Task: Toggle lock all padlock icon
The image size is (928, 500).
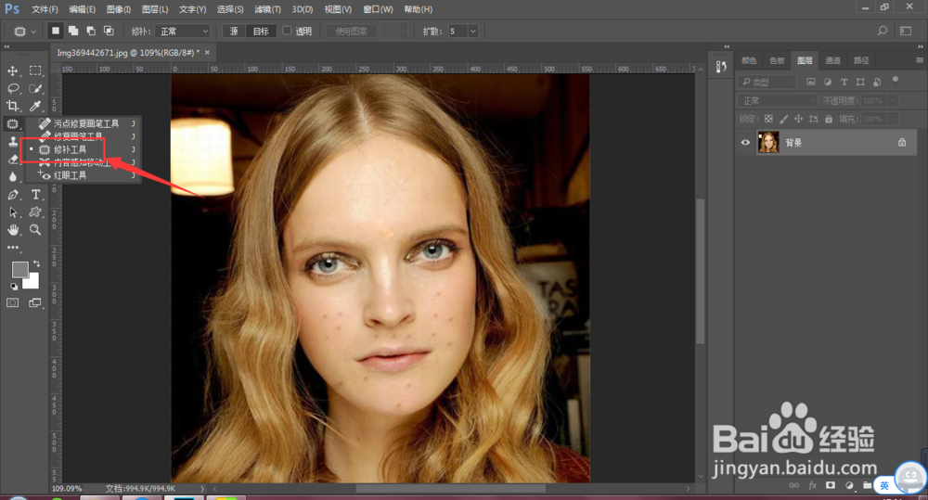Action: [x=829, y=119]
